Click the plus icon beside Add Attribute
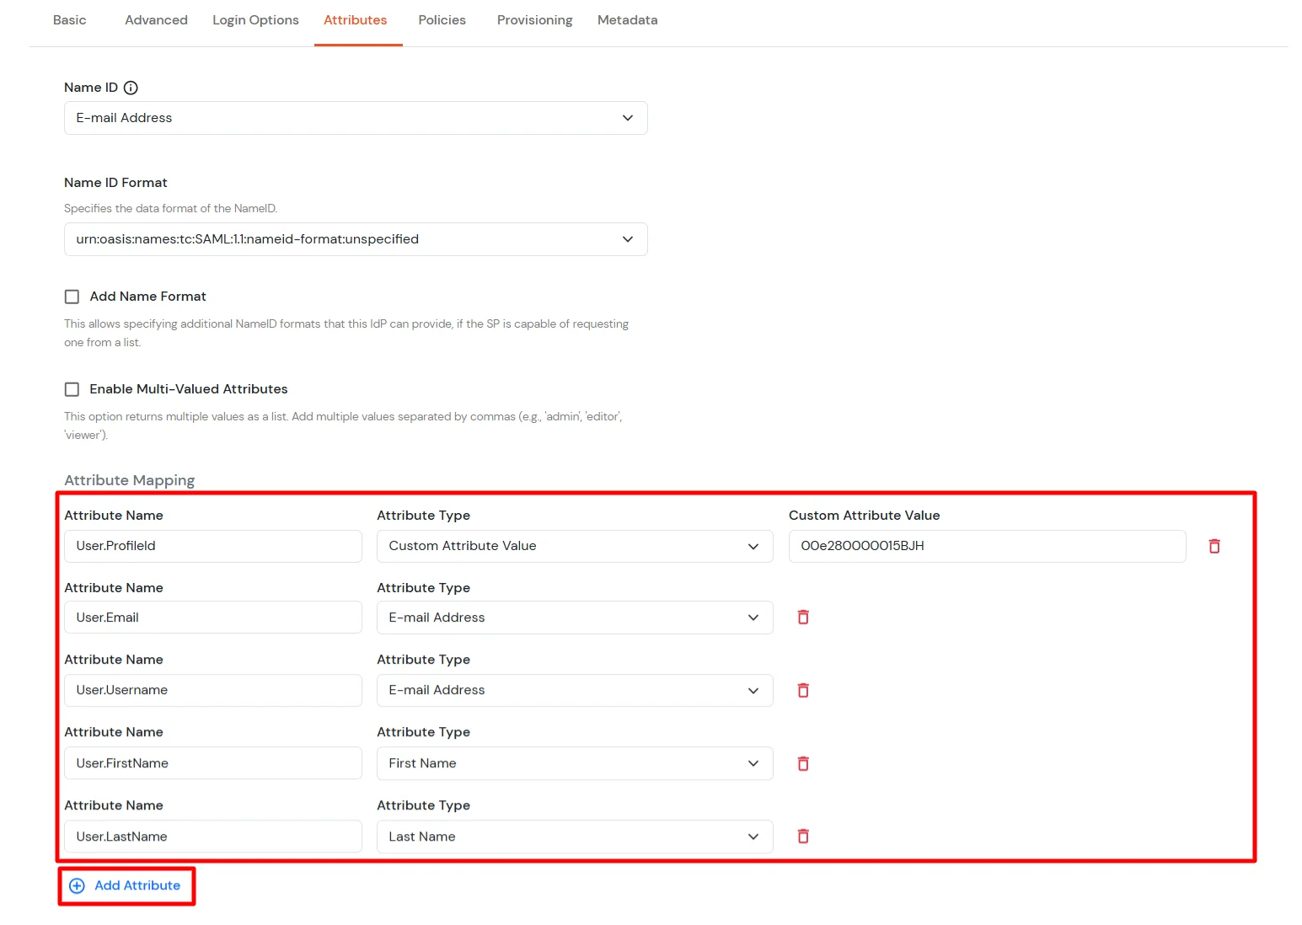The image size is (1302, 925). 77,885
